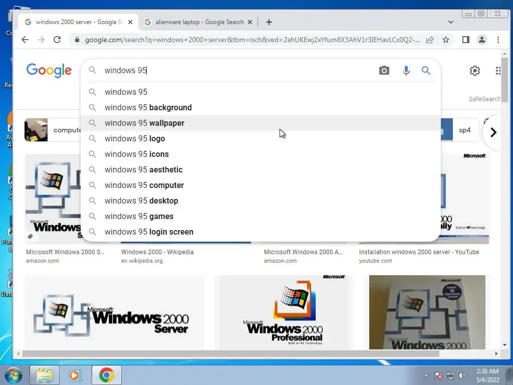Pick 'windows 95 aesthetic' suggestion

[261, 169]
